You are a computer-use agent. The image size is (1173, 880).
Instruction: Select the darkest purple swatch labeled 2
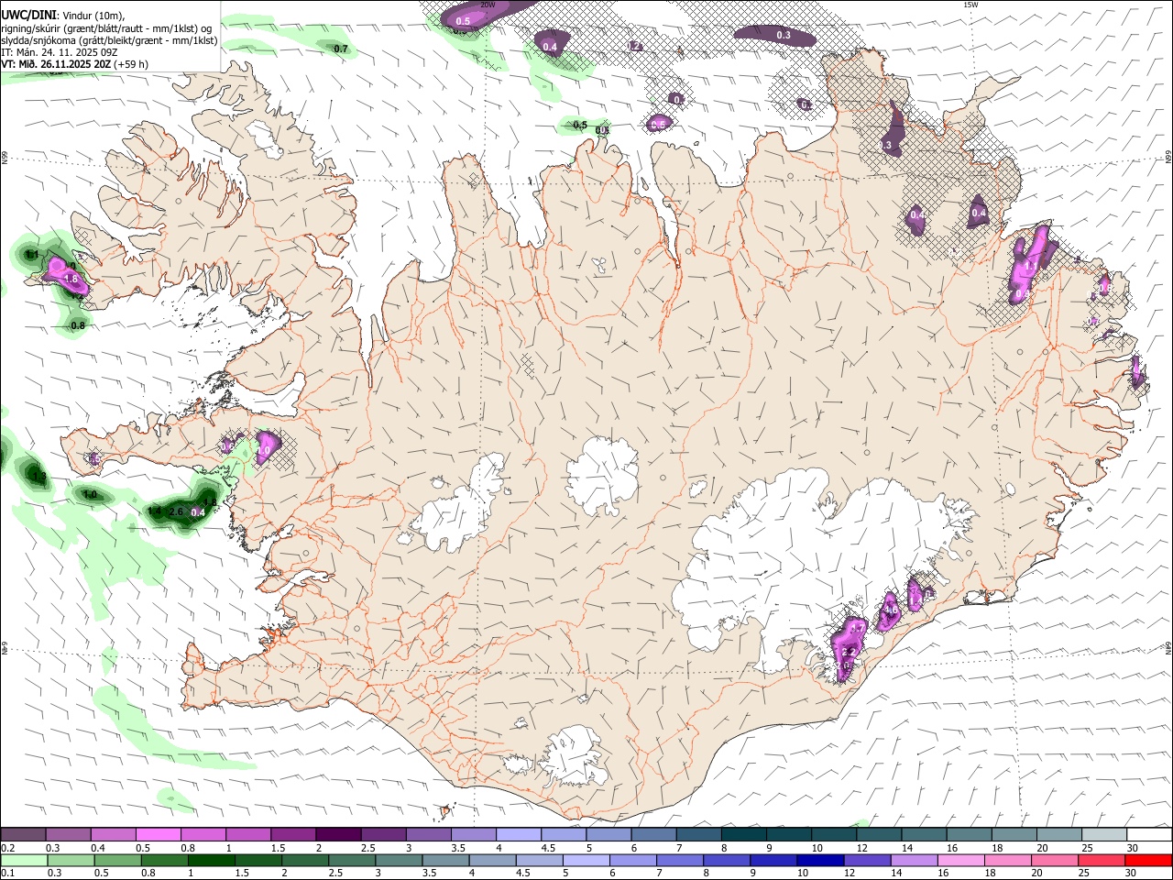click(x=338, y=834)
